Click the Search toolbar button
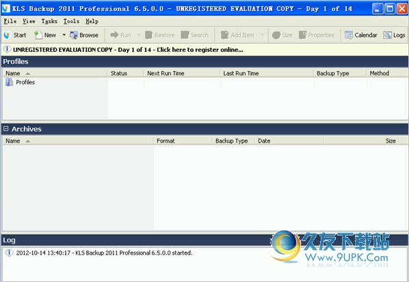Screen dimensions: 409x282 click(x=195, y=35)
